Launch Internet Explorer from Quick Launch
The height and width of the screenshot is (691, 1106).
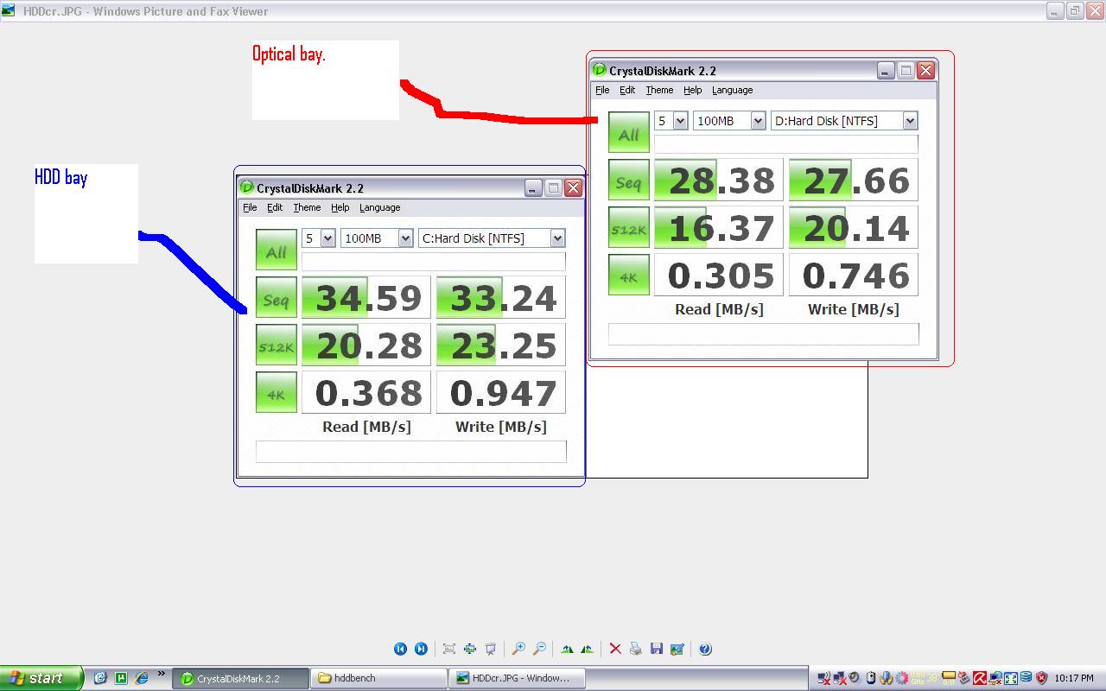[x=142, y=678]
